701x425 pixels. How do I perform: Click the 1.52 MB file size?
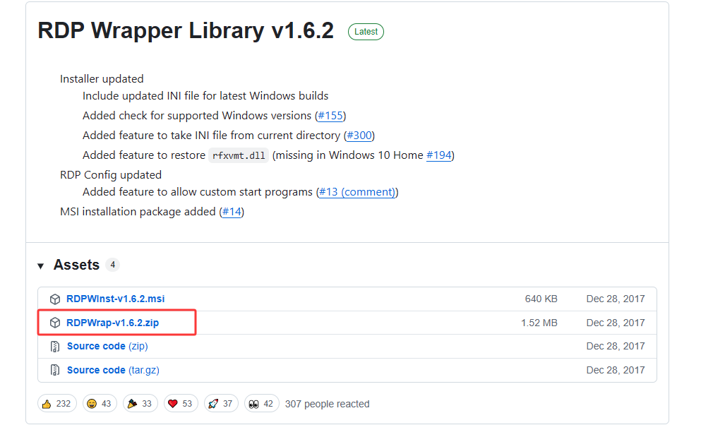coord(539,323)
